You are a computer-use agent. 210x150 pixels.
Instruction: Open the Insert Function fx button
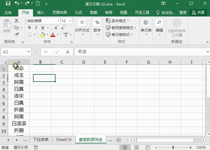67,52
